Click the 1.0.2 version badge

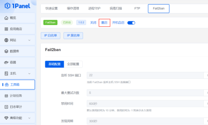(x=81, y=22)
